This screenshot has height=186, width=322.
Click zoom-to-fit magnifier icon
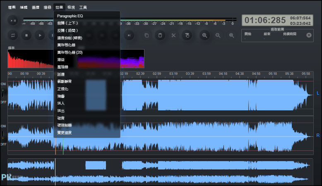232,35
